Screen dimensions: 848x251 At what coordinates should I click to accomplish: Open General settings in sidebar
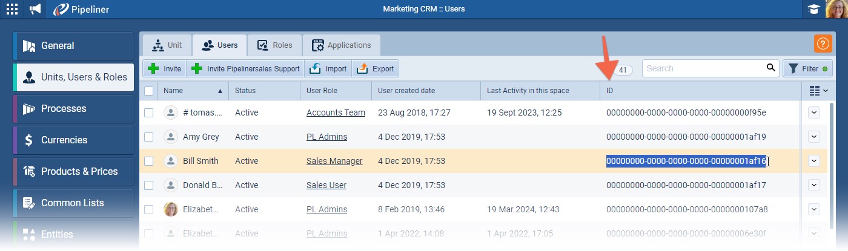(73, 46)
